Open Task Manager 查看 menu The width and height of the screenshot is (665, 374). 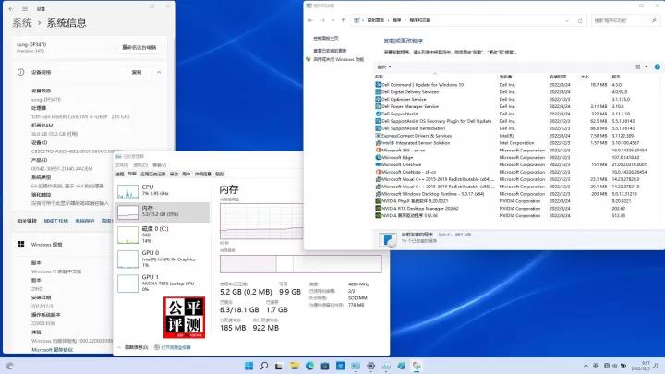pyautogui.click(x=160, y=165)
